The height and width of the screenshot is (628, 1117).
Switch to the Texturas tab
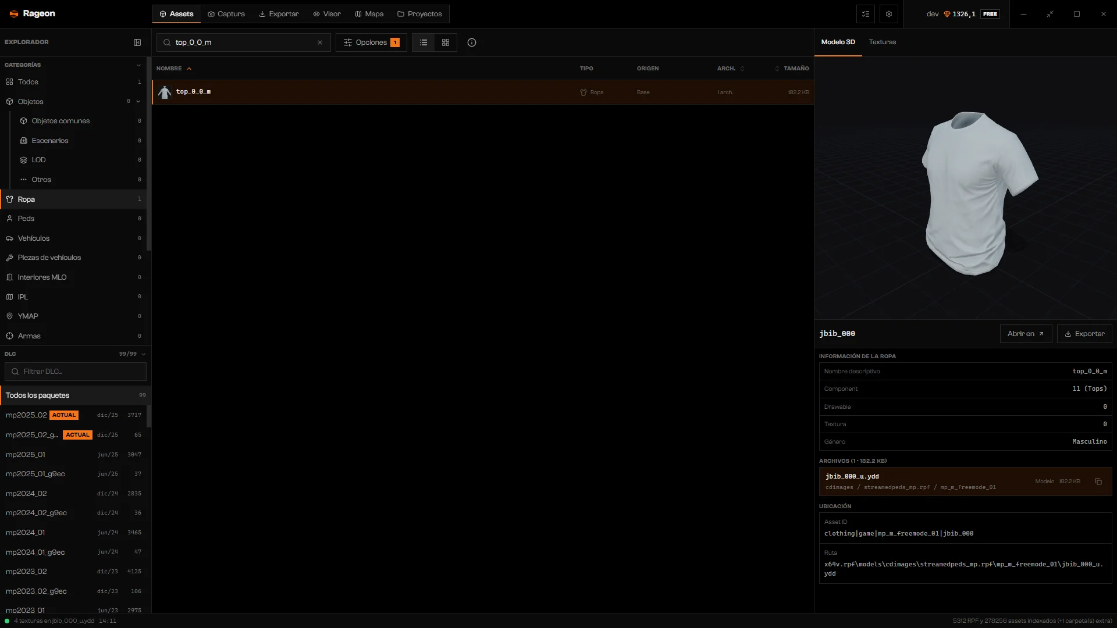[883, 42]
